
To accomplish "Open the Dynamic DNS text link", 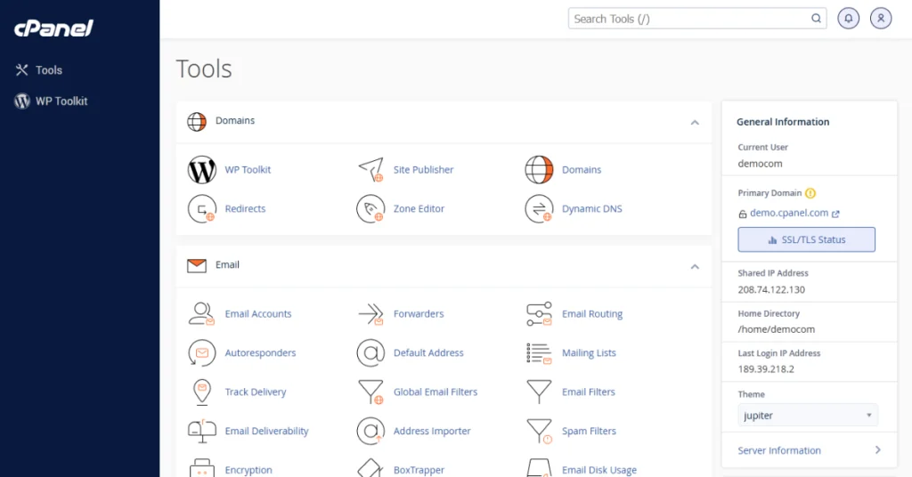I will click(591, 208).
